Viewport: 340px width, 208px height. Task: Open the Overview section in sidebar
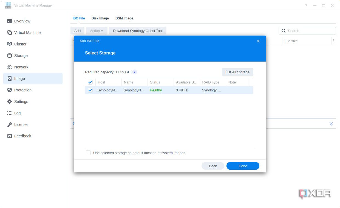[x=22, y=21]
